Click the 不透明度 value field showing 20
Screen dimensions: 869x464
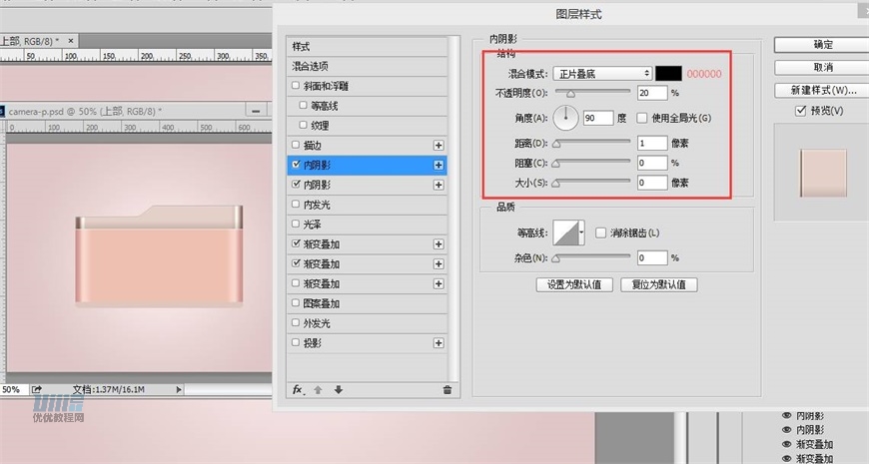point(651,93)
